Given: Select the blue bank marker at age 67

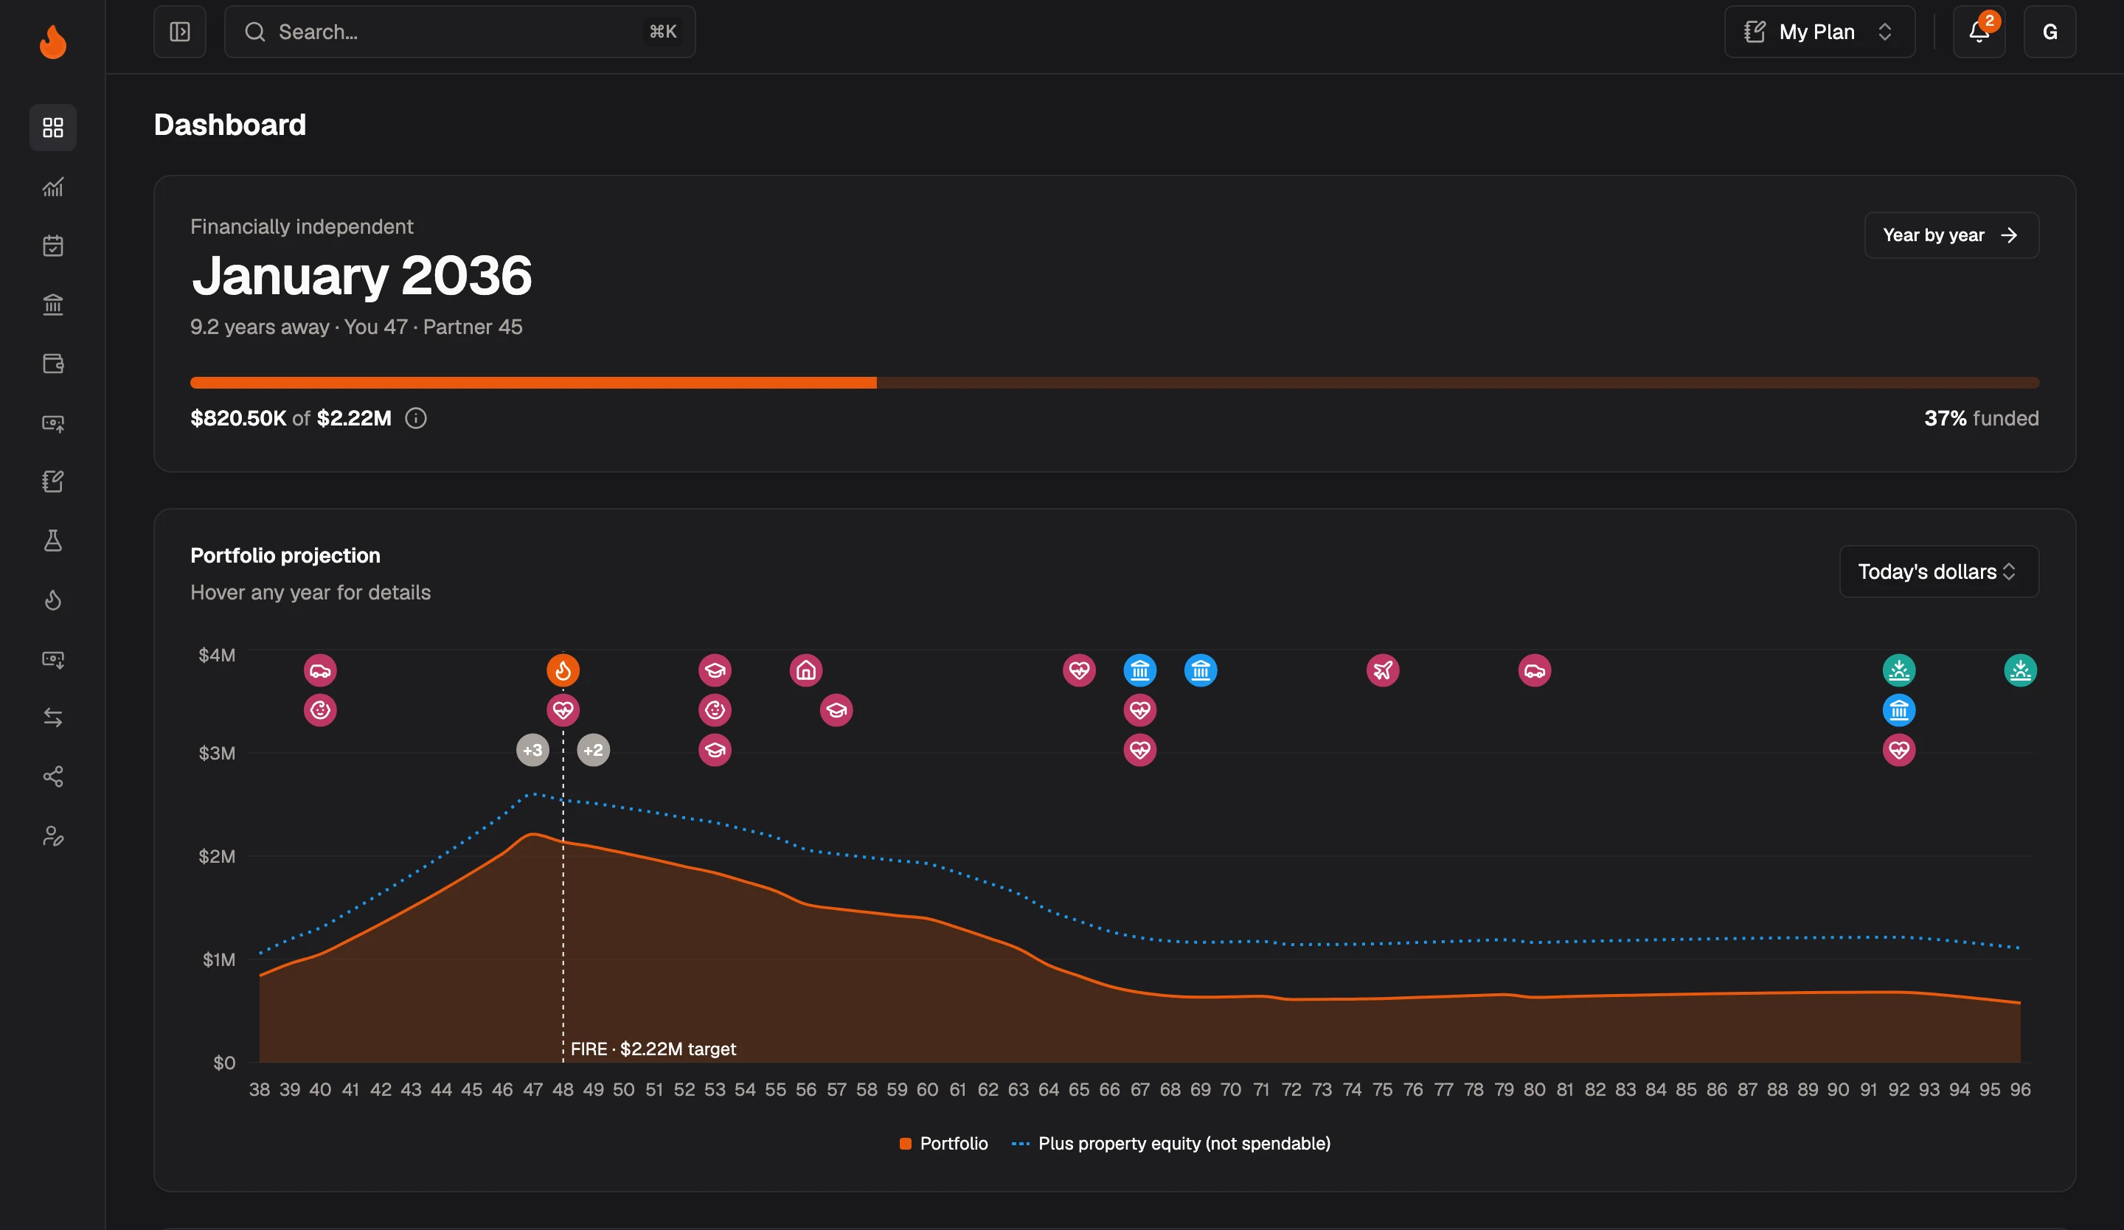Looking at the screenshot, I should [x=1139, y=670].
